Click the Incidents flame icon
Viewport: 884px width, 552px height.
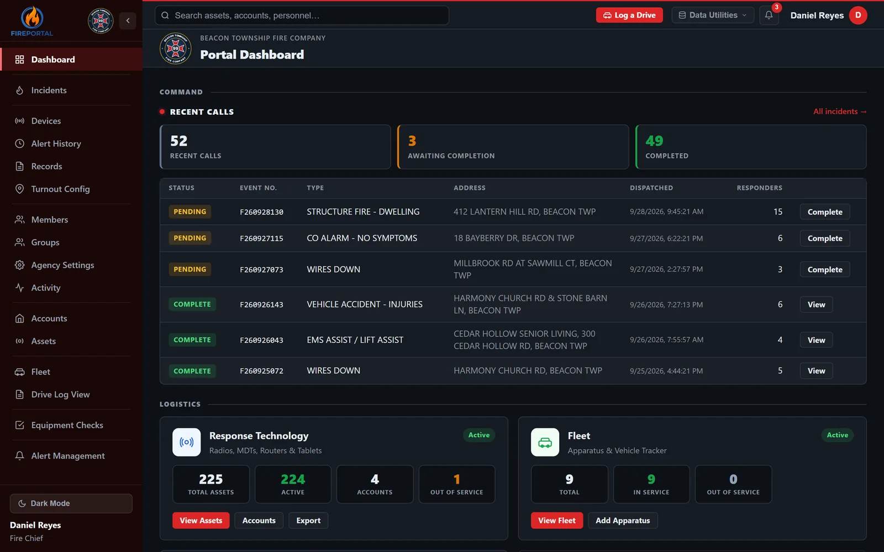point(20,90)
